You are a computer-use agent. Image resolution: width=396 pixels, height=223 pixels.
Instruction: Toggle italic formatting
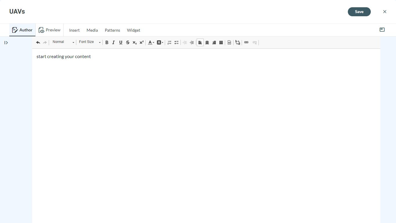pyautogui.click(x=114, y=42)
